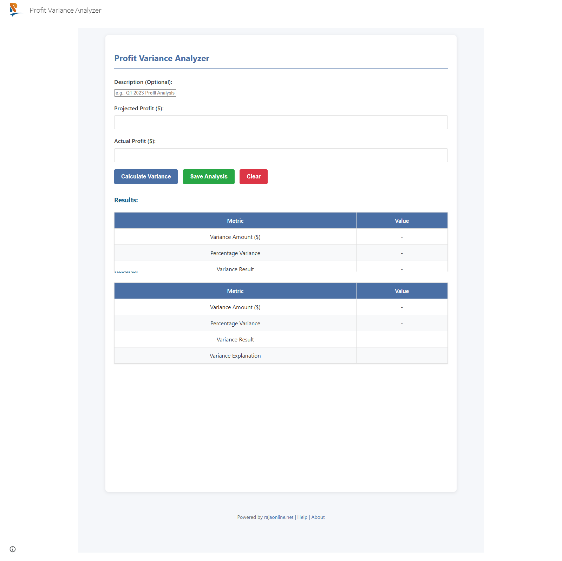Open the About footer link
562x561 pixels.
tap(318, 517)
